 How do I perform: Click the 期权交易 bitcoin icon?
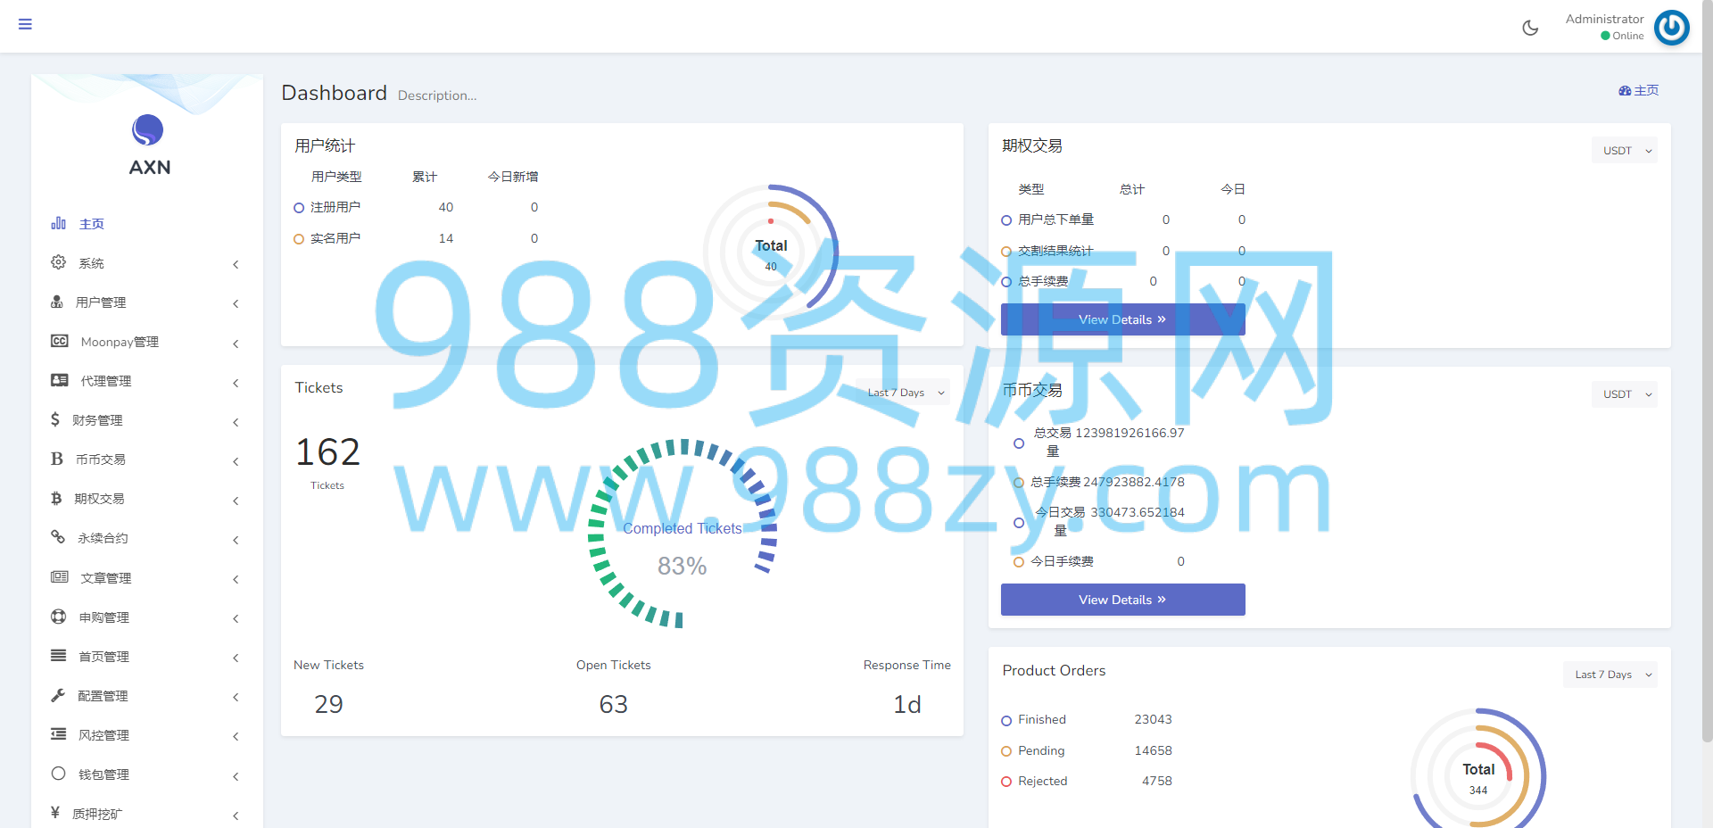(x=56, y=498)
